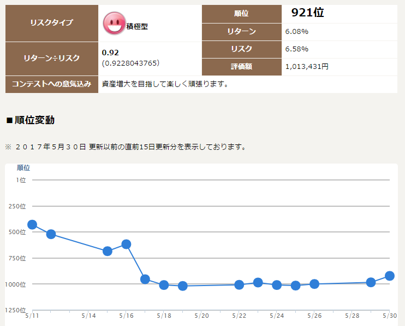The height and width of the screenshot is (326, 405).
Task: Click the 5/16 data point on the chart
Action: (x=126, y=244)
